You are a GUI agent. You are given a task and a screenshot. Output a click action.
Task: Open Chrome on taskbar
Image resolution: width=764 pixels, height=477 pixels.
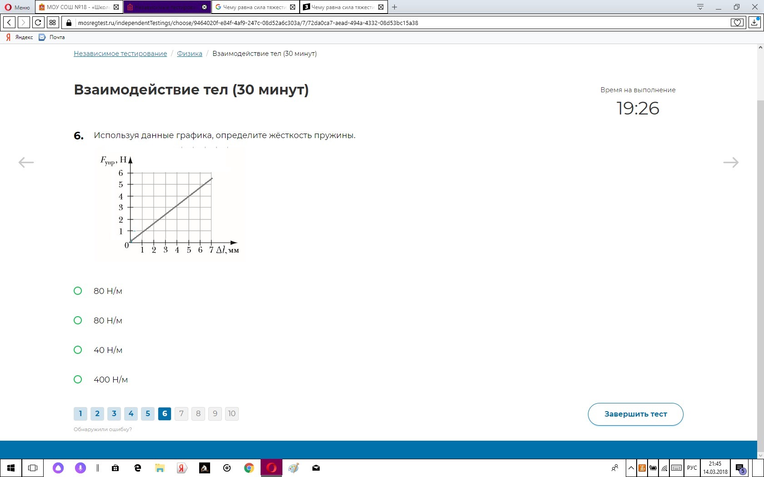[x=249, y=468]
